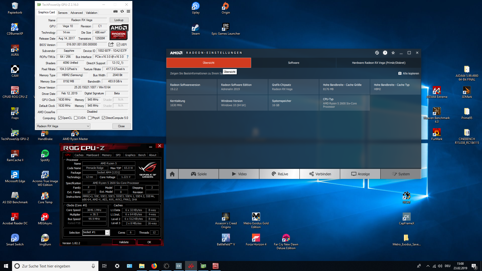
Task: Toggle the UEFI checkbox
Action: point(118,45)
